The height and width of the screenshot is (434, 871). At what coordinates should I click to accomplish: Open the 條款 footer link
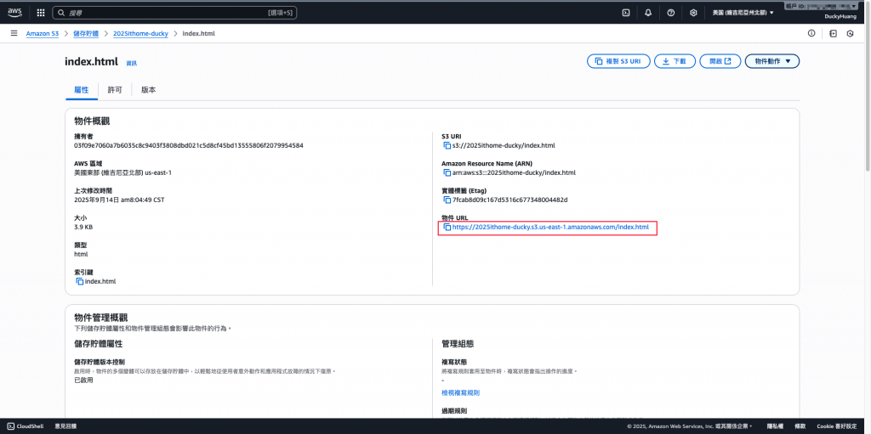click(800, 426)
